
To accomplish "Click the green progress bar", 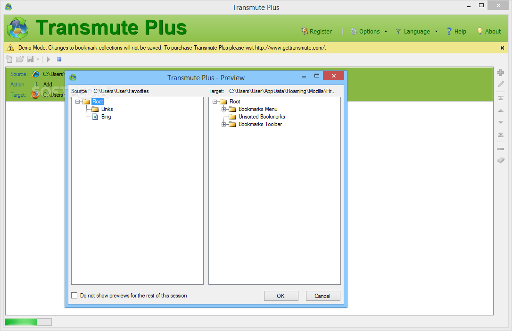I will click(x=28, y=322).
